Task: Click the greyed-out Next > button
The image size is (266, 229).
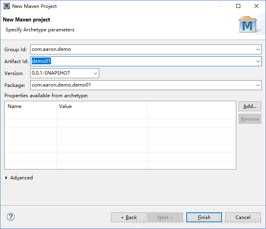Action: coord(165,217)
